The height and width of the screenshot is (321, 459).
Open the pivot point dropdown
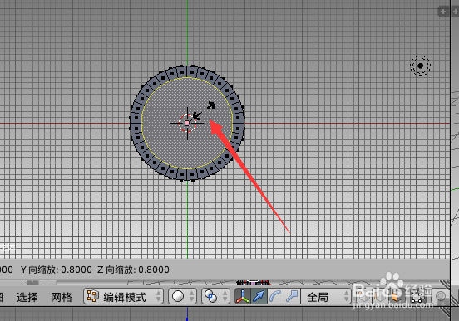(215, 296)
